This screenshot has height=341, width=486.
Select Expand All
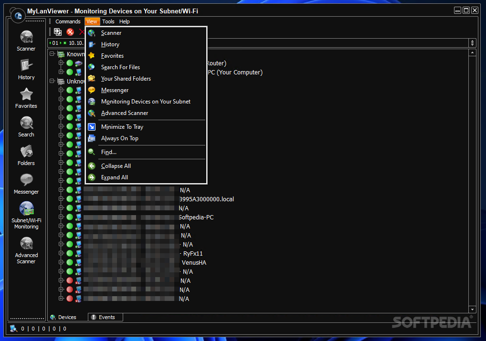[x=146, y=177]
